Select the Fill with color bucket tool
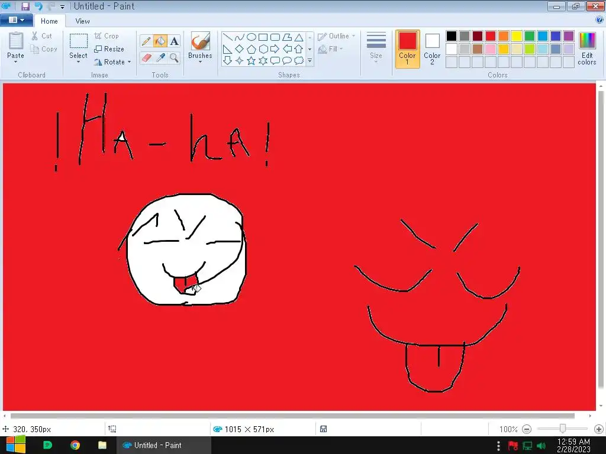 [x=160, y=41]
